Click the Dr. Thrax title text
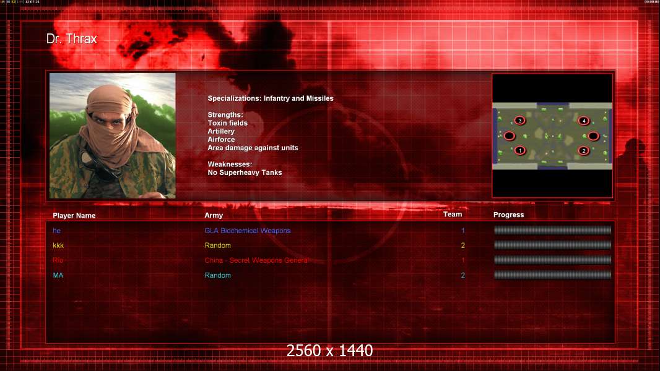Image resolution: width=660 pixels, height=371 pixels. (x=72, y=39)
